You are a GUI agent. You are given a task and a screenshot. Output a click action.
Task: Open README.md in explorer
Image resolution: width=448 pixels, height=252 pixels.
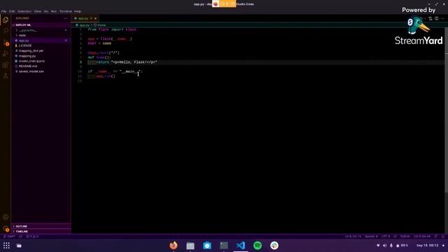41,66
